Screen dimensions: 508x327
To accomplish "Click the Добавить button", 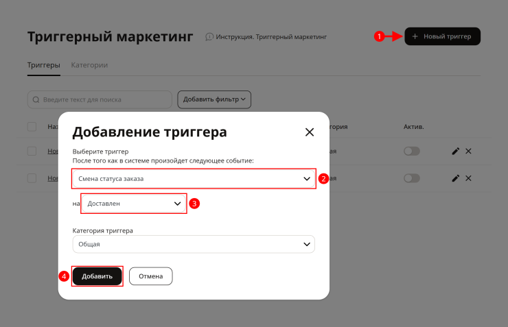I will [97, 276].
